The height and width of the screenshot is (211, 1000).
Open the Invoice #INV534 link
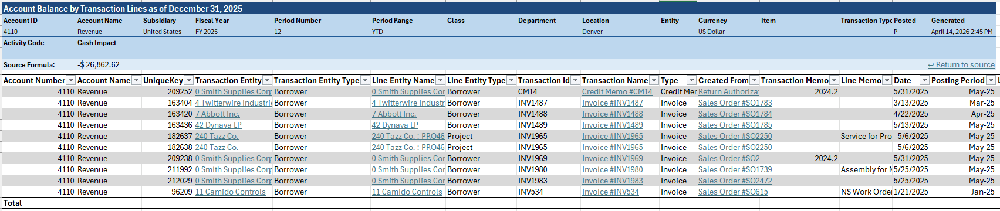click(x=610, y=192)
